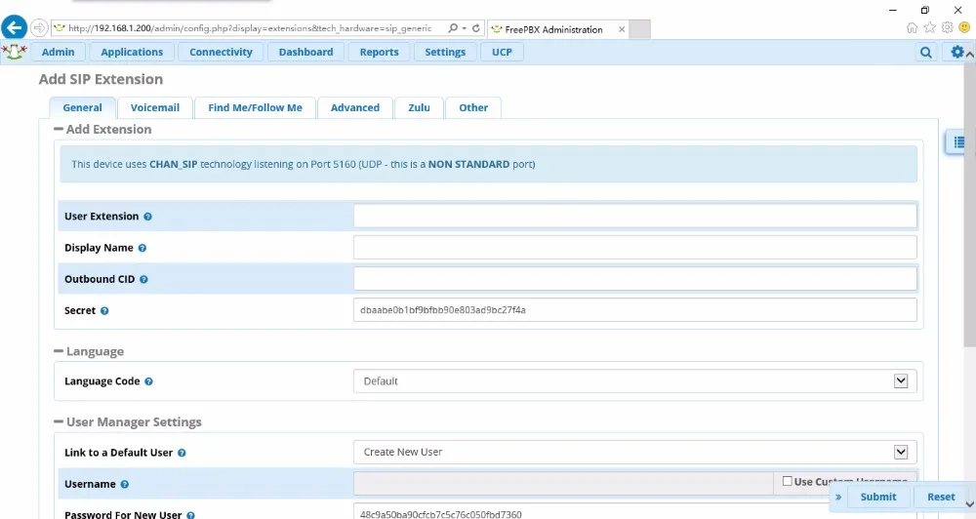Click help icon next to User Extension
Image resolution: width=976 pixels, height=519 pixels.
148,217
